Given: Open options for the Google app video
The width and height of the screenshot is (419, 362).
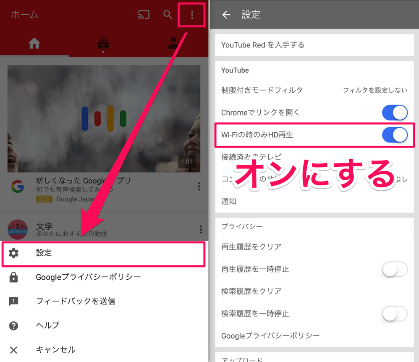Looking at the screenshot, I should [x=199, y=186].
